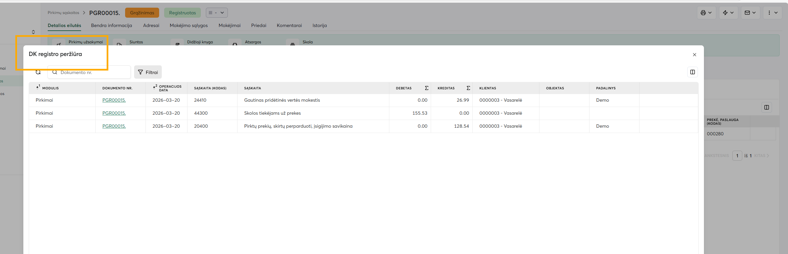Focus the Dokumento nr. search field

(93, 72)
